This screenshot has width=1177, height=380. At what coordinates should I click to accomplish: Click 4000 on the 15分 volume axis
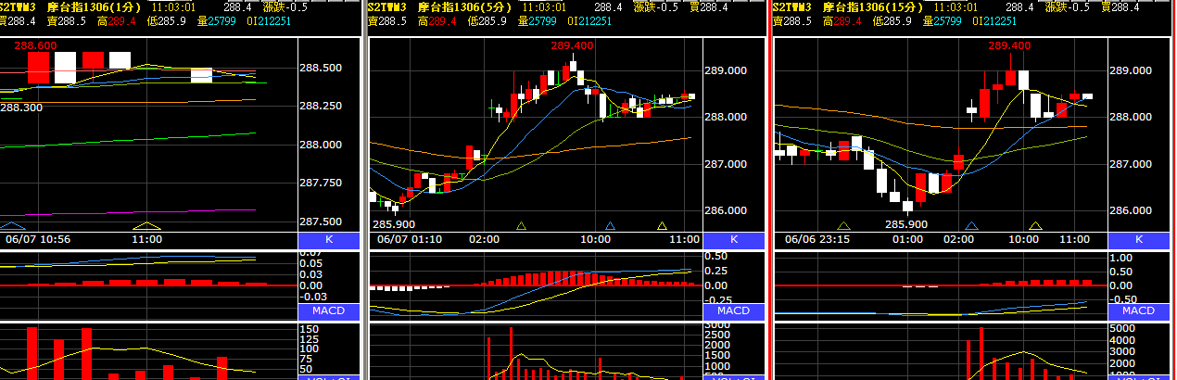point(1122,339)
